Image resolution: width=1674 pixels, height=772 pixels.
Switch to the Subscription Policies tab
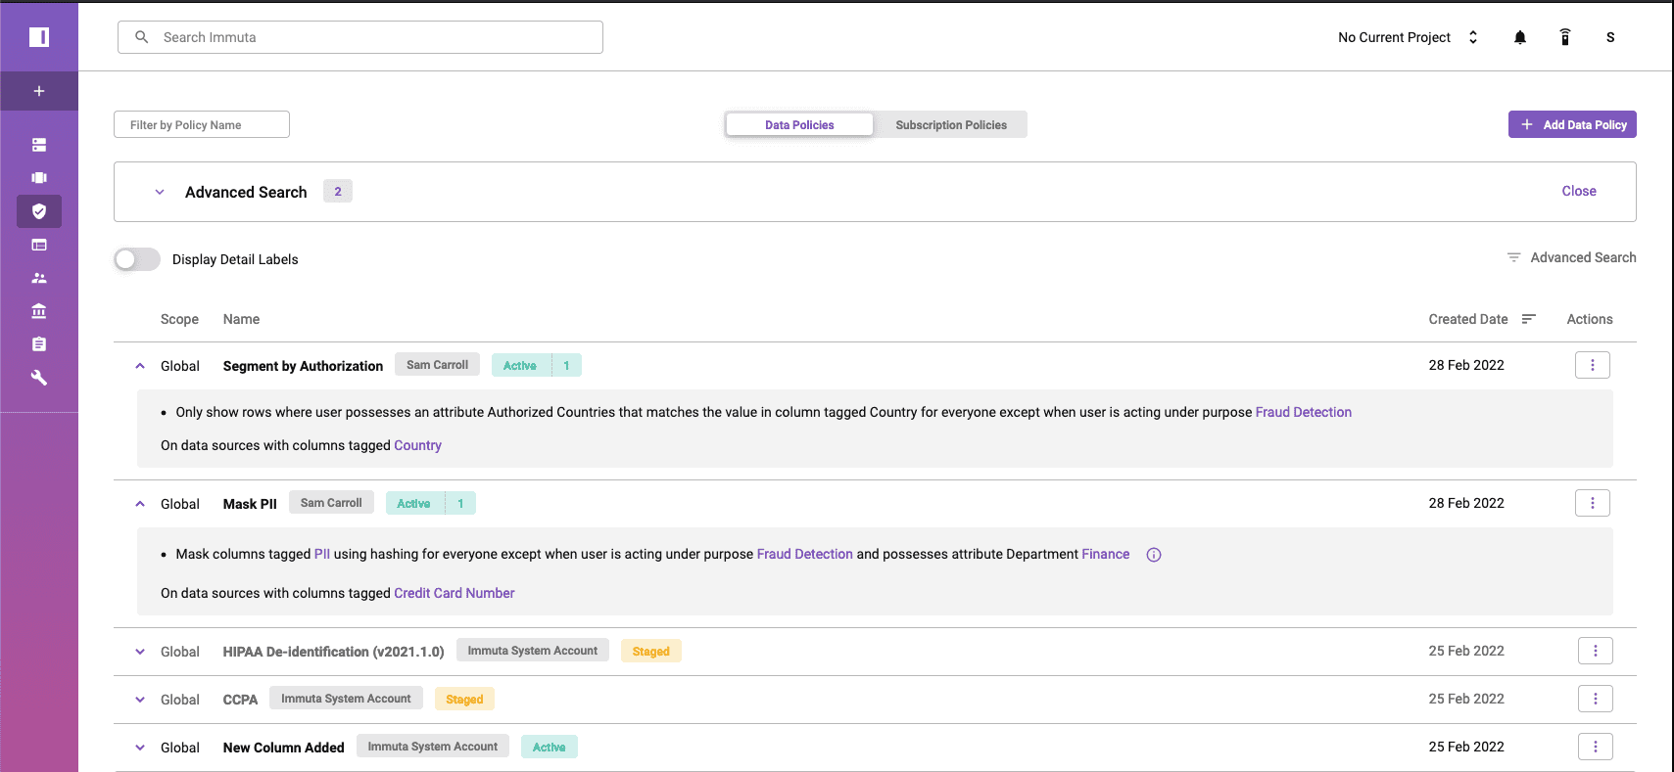point(951,125)
